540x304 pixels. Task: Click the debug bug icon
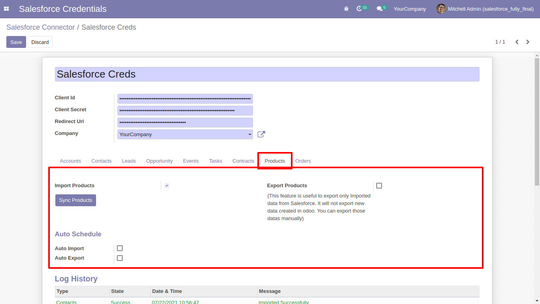tap(346, 9)
